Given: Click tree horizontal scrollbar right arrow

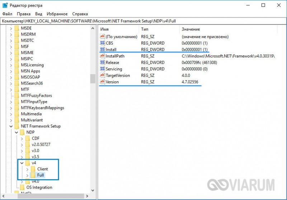Looking at the screenshot, I should 87,196.
